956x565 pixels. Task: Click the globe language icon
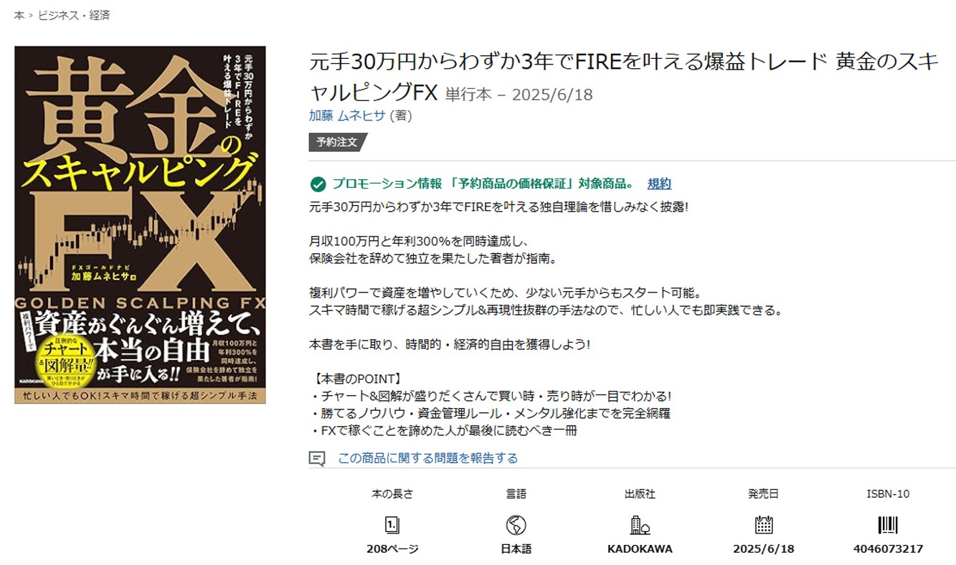516,525
